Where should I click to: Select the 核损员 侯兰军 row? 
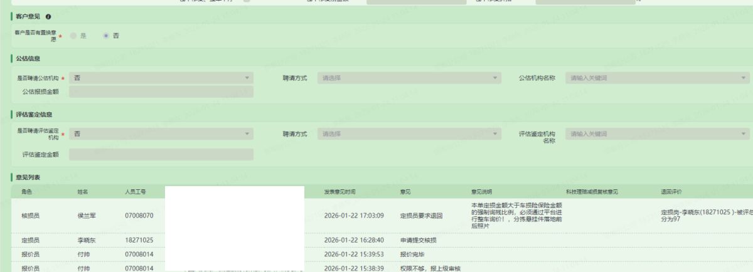(x=83, y=216)
